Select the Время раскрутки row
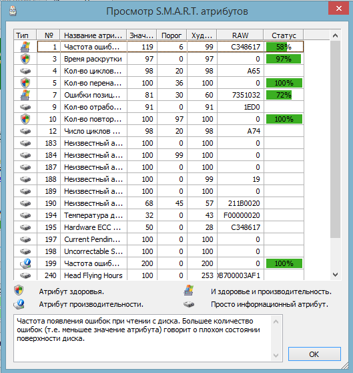This screenshot has height=373, width=353. [x=159, y=59]
